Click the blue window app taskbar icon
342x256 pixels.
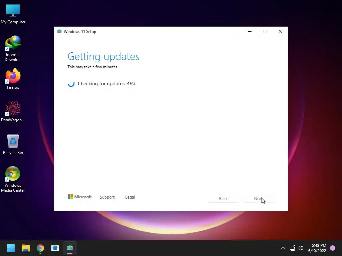tap(55, 248)
